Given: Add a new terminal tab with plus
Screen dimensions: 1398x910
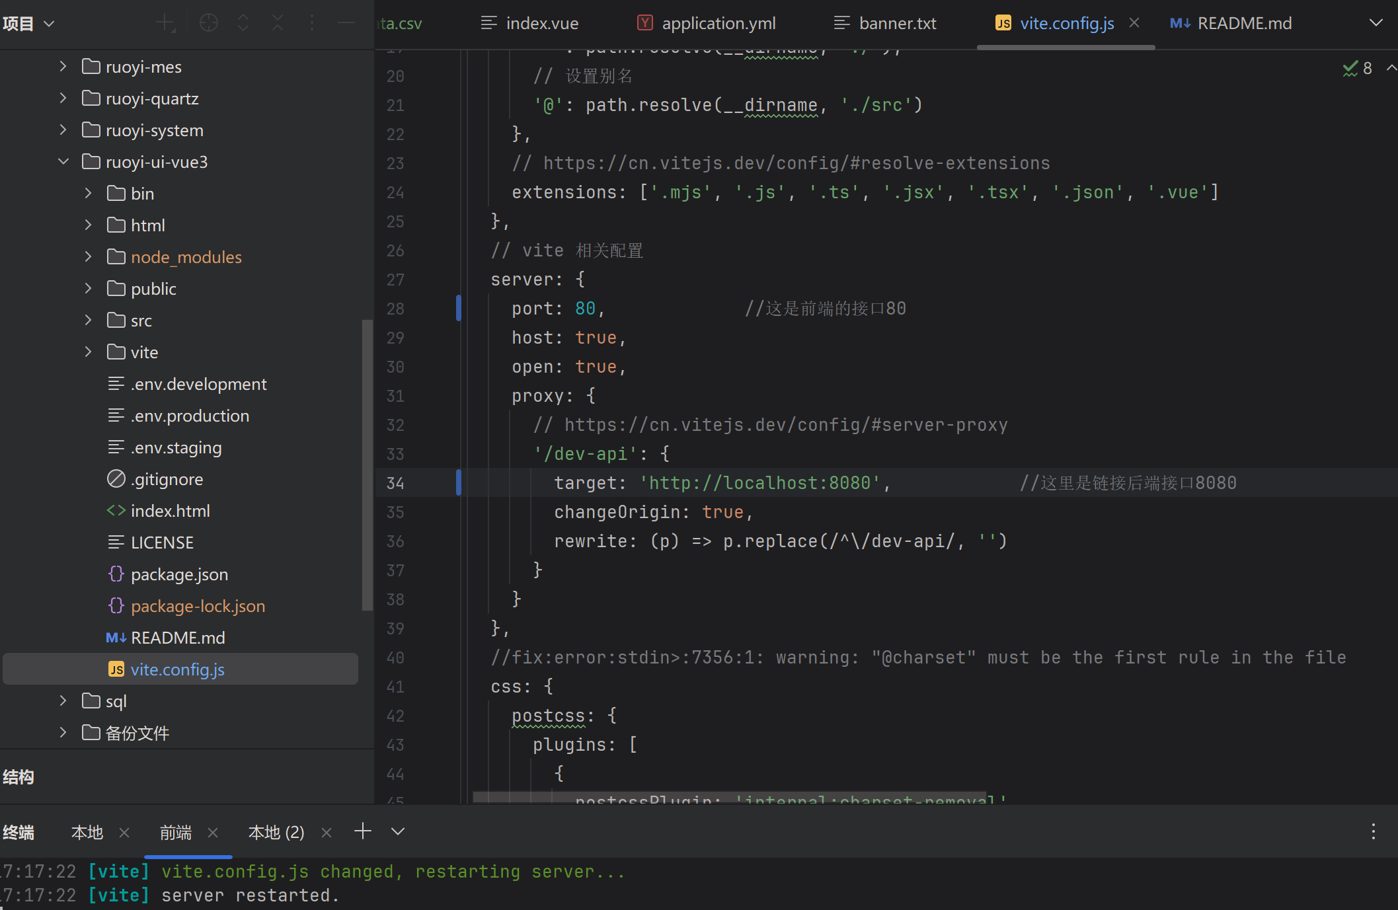Looking at the screenshot, I should pyautogui.click(x=363, y=831).
